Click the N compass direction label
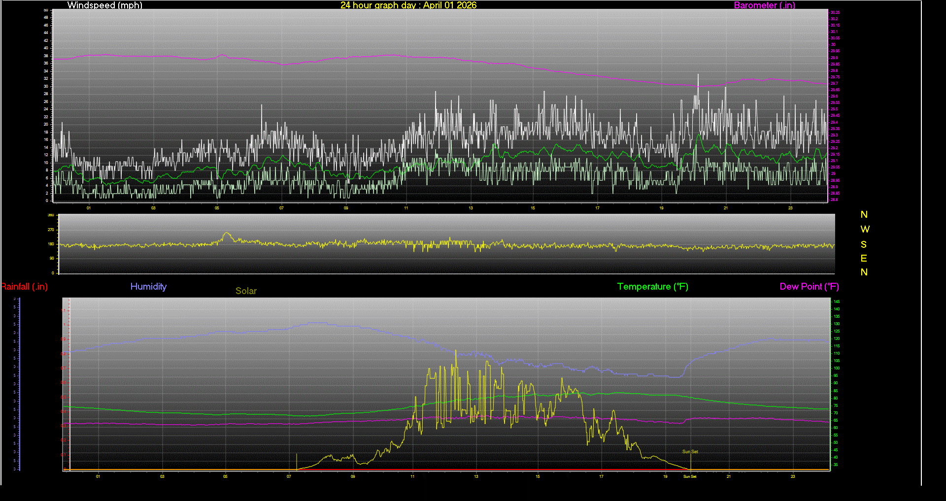Screen dimensions: 946x501 click(864, 214)
